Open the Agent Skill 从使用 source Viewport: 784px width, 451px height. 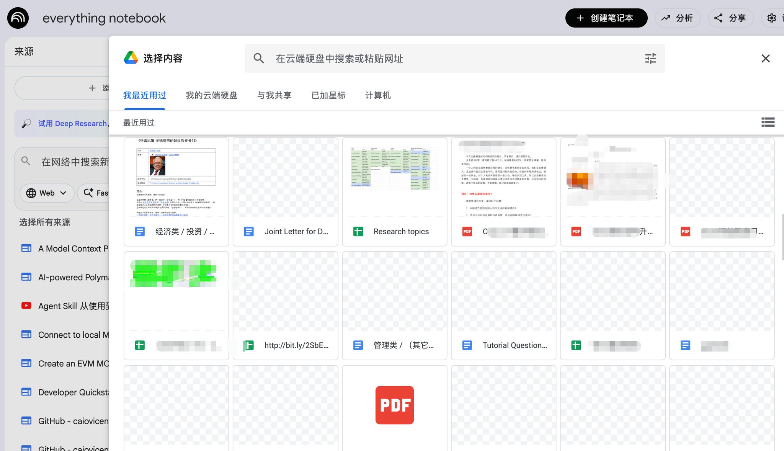pyautogui.click(x=73, y=306)
